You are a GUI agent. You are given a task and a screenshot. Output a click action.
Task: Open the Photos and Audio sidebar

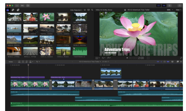pyautogui.click(x=12, y=10)
